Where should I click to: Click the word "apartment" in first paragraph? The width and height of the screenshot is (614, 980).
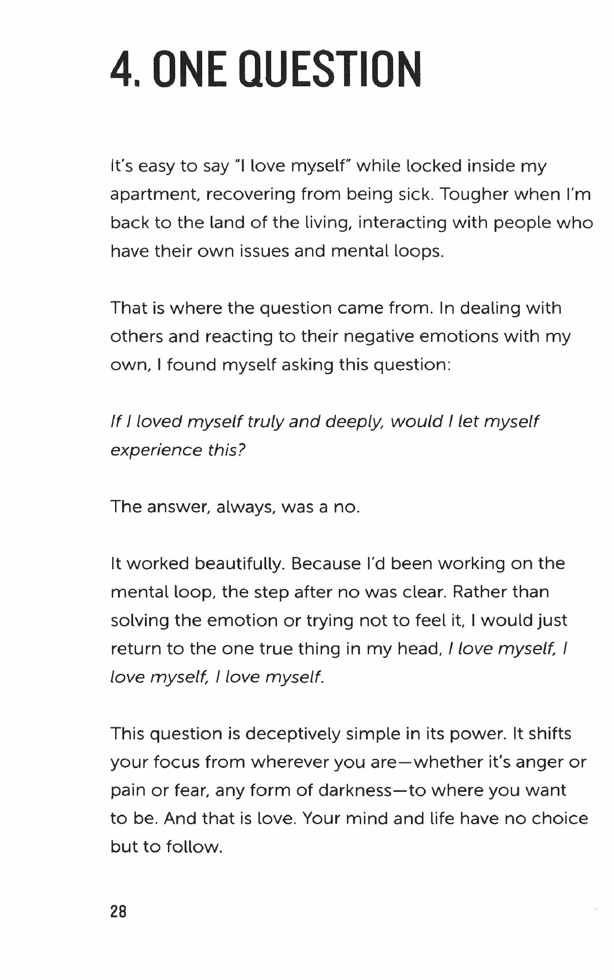tap(154, 195)
